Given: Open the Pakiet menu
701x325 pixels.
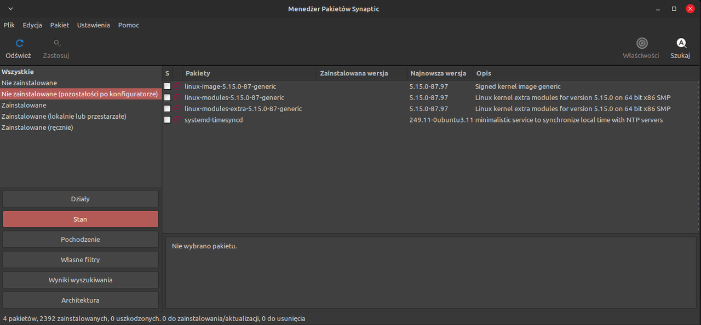Looking at the screenshot, I should 60,25.
